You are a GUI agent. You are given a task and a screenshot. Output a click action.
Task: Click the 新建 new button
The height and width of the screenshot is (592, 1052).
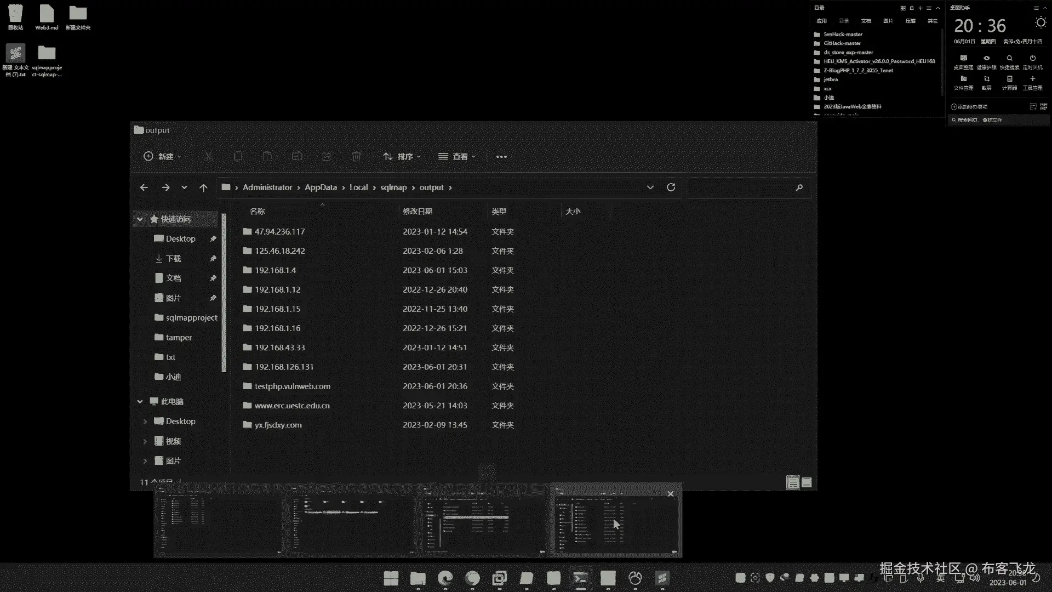[x=162, y=157]
